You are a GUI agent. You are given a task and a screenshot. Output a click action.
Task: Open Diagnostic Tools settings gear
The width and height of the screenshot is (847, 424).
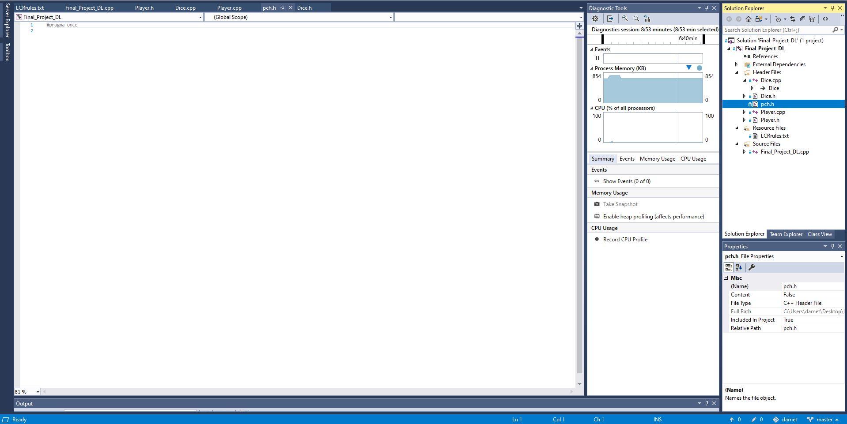595,19
